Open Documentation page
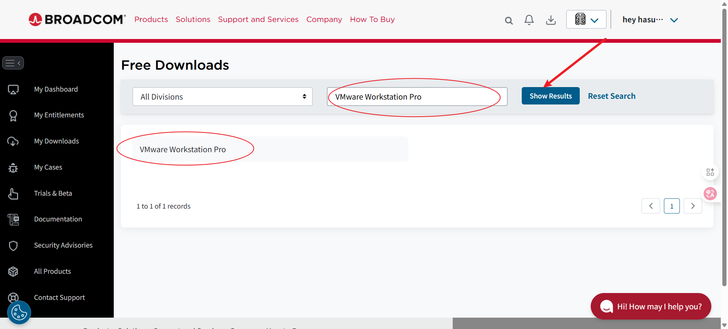 pyautogui.click(x=58, y=219)
